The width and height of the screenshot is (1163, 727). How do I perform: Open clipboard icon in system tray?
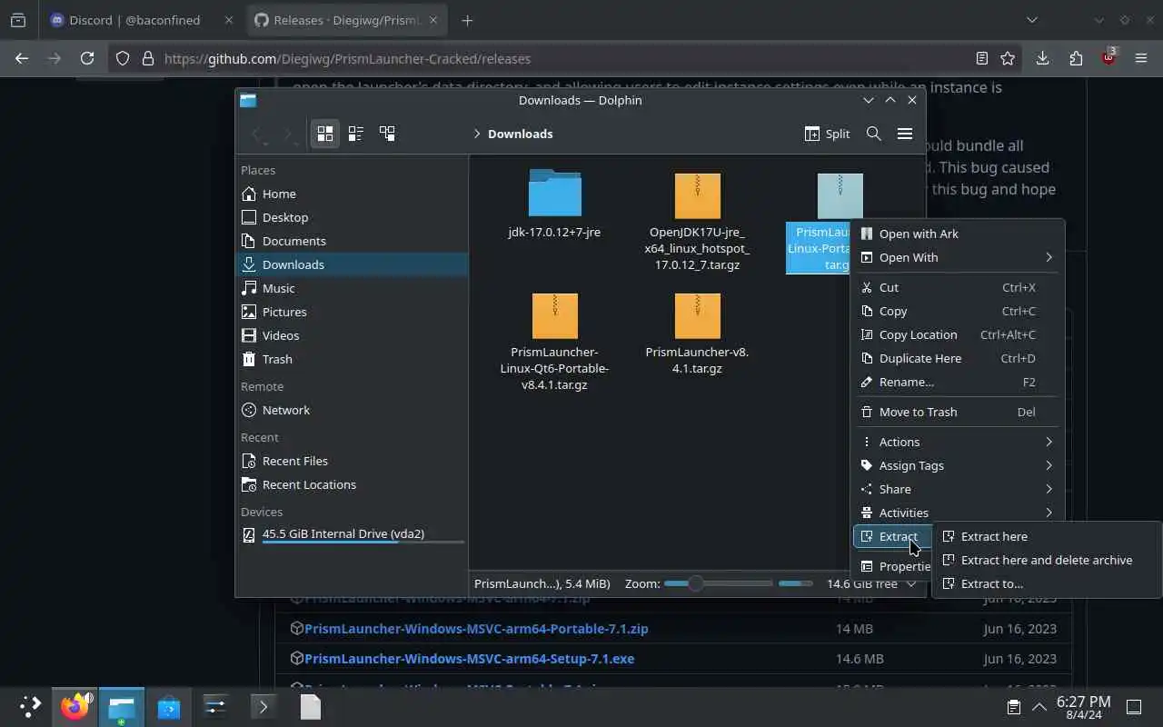[x=1013, y=706]
